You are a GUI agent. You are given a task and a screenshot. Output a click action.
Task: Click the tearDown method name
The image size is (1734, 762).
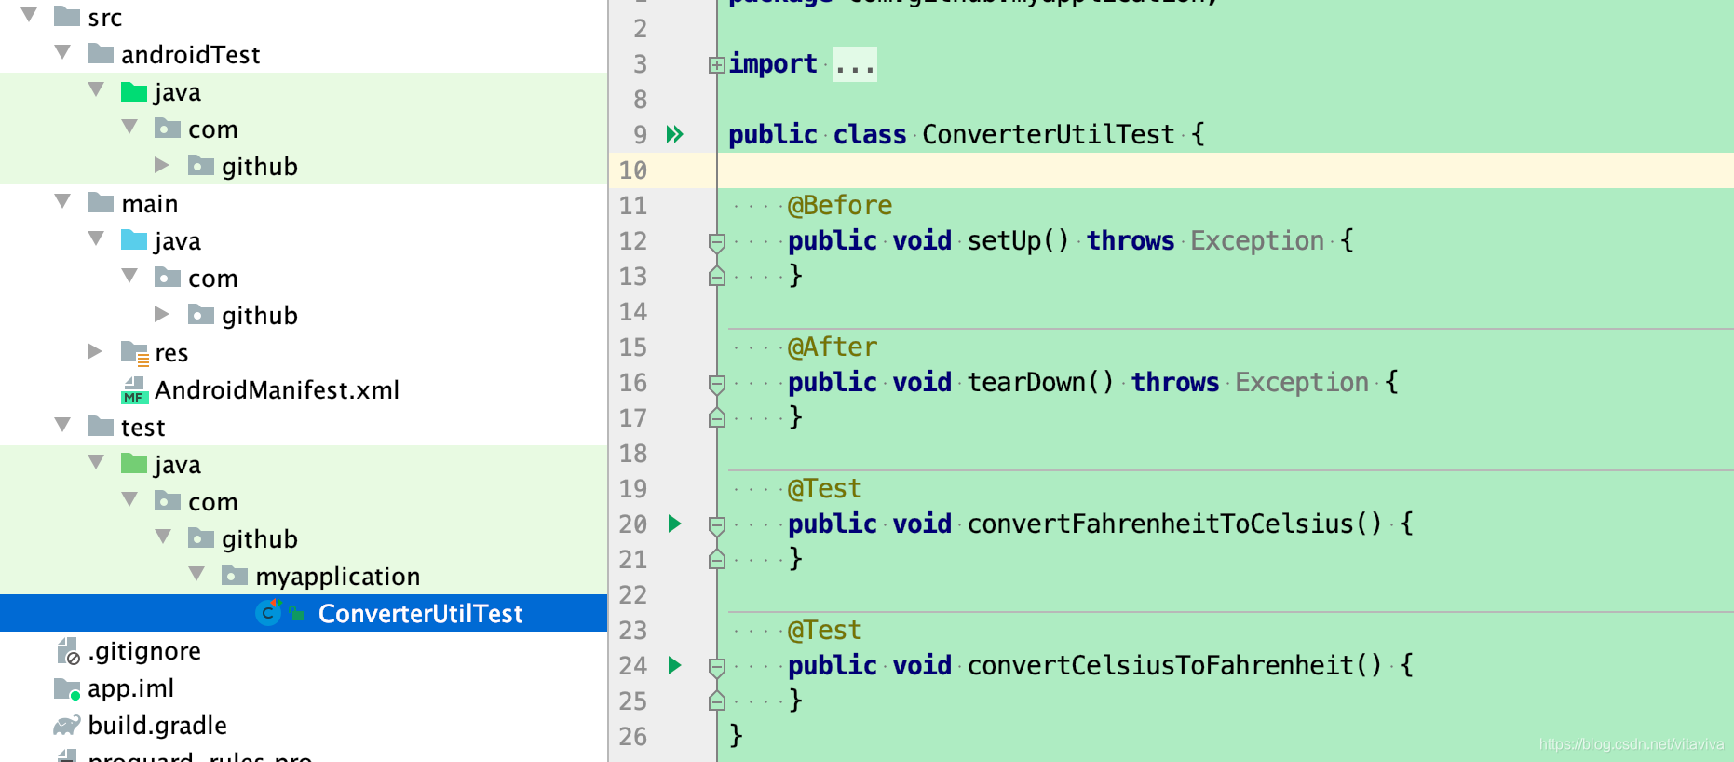[x=1026, y=382]
